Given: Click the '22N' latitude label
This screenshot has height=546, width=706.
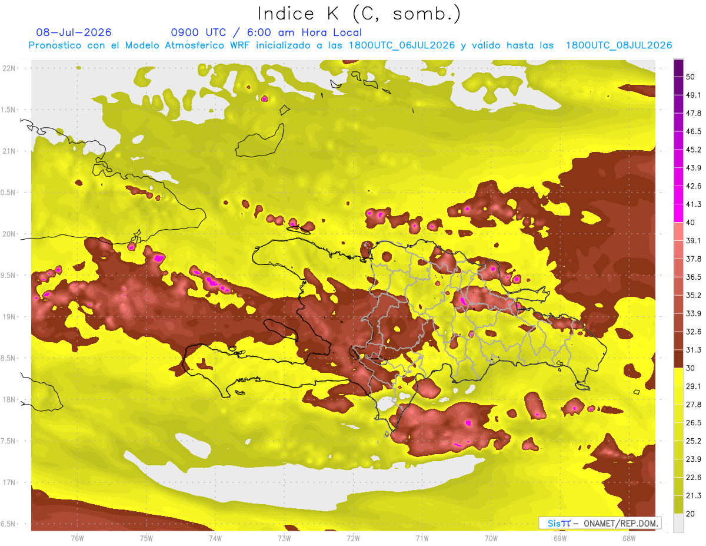Looking at the screenshot, I should point(9,68).
